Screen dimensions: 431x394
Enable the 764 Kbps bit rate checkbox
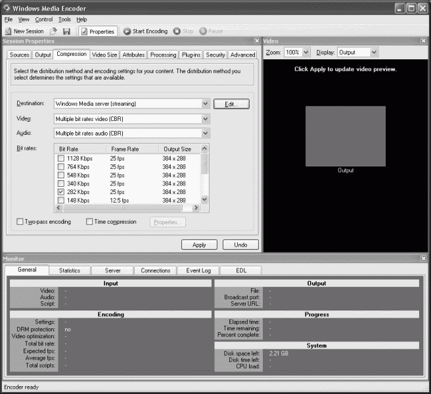pyautogui.click(x=61, y=166)
